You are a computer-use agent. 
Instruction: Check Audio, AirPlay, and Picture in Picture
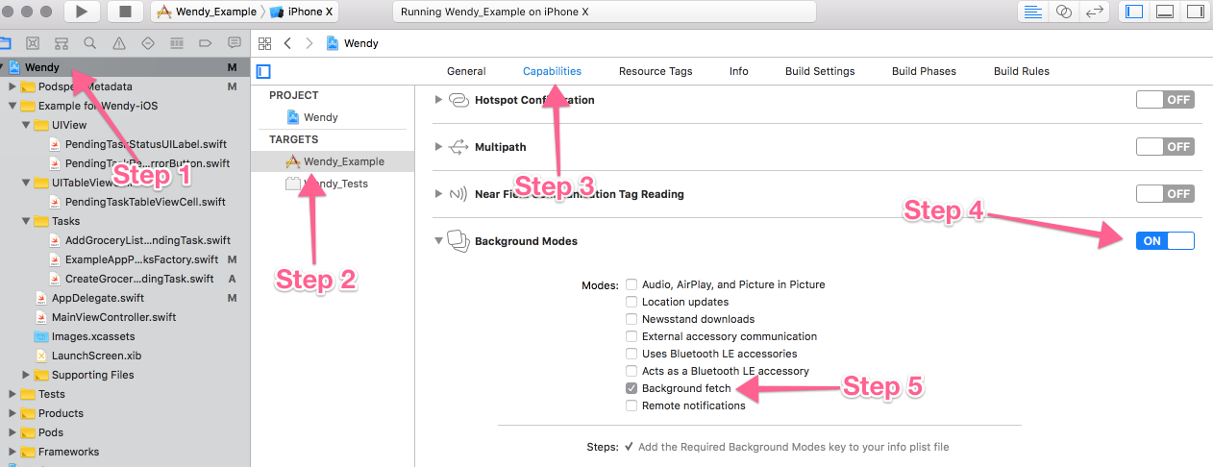tap(631, 284)
